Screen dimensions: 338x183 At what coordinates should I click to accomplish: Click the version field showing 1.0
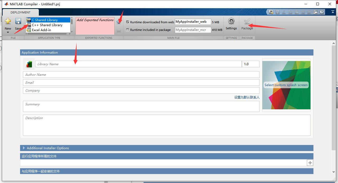click(251, 64)
